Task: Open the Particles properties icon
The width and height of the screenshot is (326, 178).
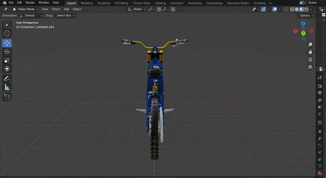Action: click(320, 145)
